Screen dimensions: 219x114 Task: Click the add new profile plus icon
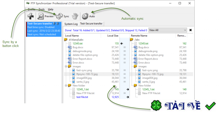pos(31,16)
